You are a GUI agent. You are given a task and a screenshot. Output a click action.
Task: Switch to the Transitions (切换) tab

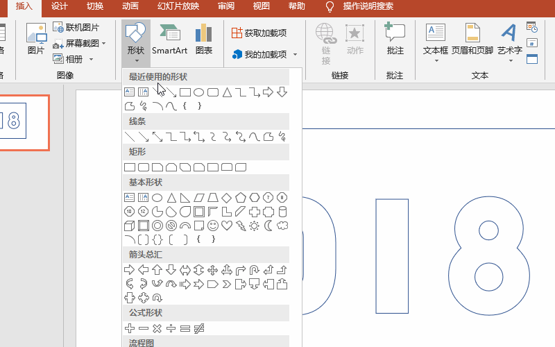click(95, 6)
